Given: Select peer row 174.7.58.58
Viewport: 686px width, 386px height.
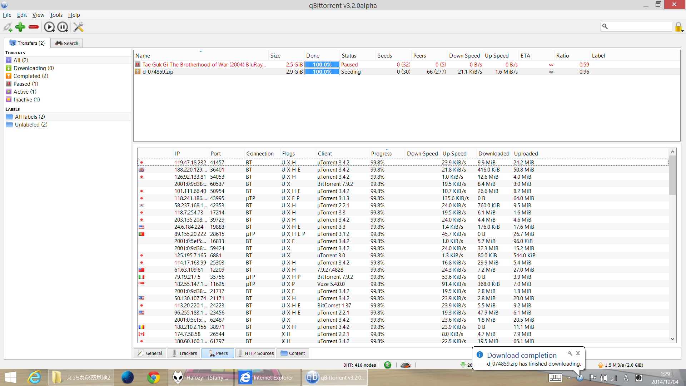Looking at the screenshot, I should pyautogui.click(x=403, y=334).
